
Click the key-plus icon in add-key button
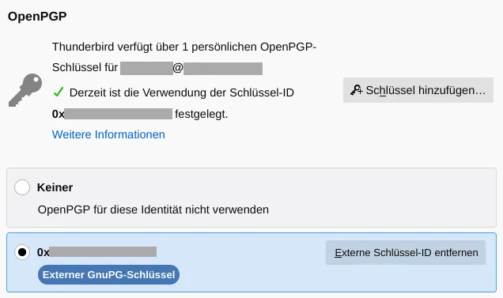point(356,90)
